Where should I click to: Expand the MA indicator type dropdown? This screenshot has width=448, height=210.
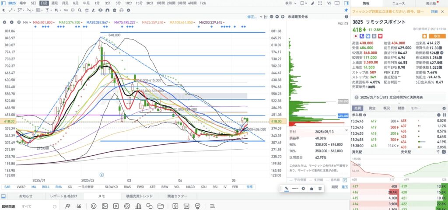click(25, 22)
